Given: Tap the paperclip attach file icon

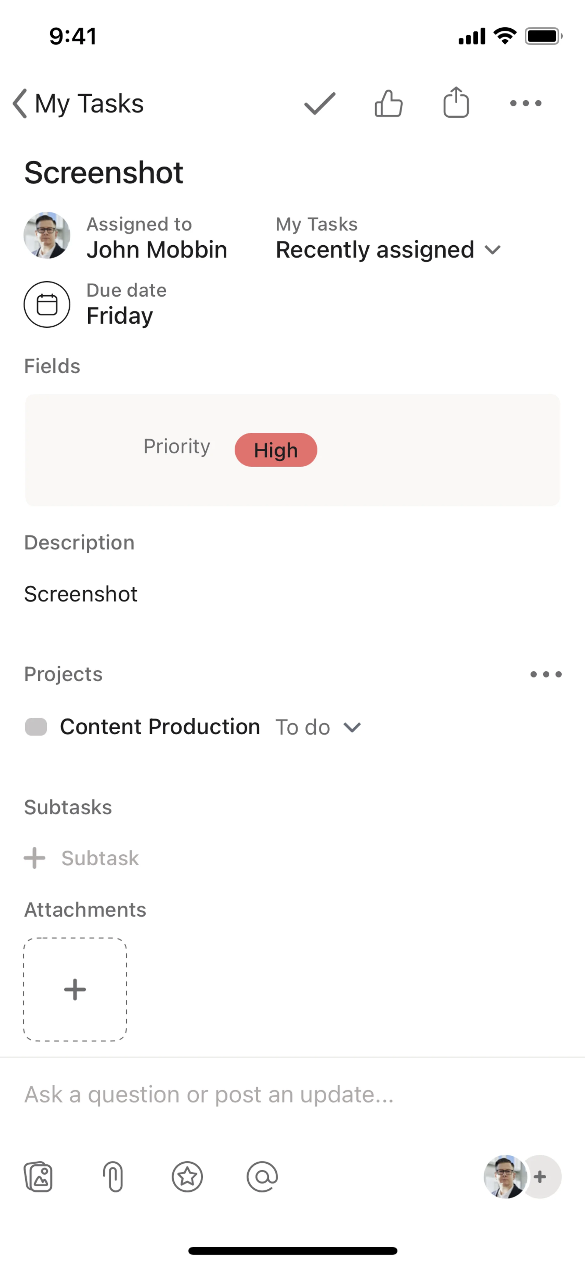Looking at the screenshot, I should (113, 1177).
